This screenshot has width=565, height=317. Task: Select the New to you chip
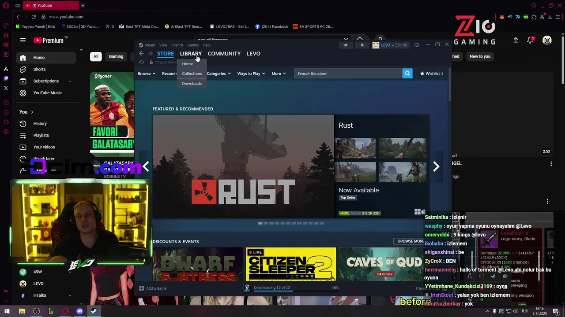coord(480,56)
